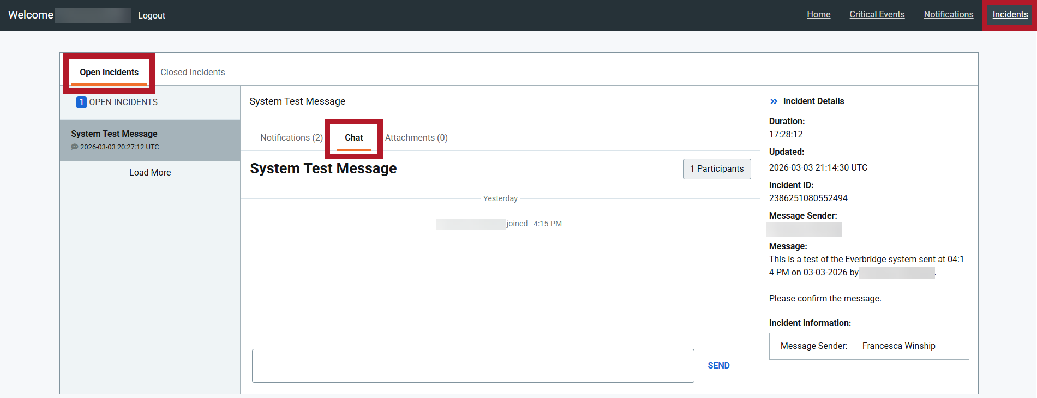Click the Francesca Winship message sender box
The image size is (1037, 398).
tap(868, 346)
